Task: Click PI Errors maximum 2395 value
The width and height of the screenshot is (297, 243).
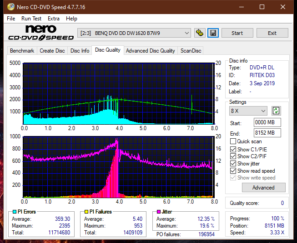Action: pos(65,226)
